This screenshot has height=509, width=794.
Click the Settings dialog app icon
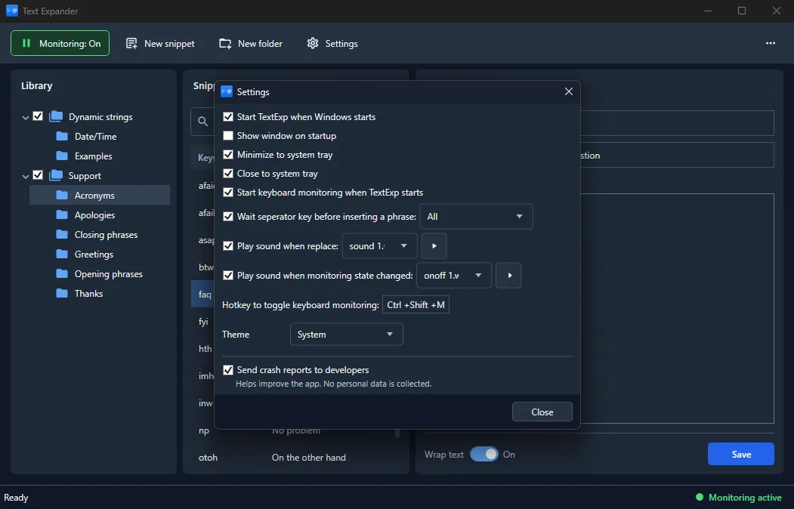227,91
